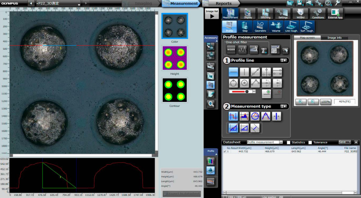Enable the Tolerance checkbox
The image size is (361, 198).
pyautogui.click(x=310, y=142)
